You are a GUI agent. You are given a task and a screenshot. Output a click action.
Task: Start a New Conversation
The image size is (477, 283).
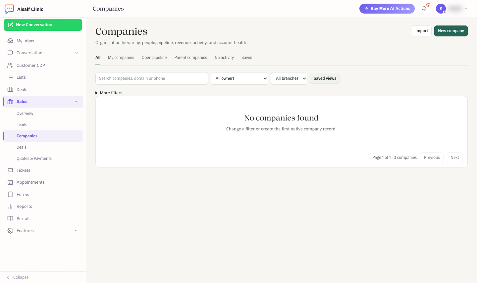pyautogui.click(x=43, y=25)
